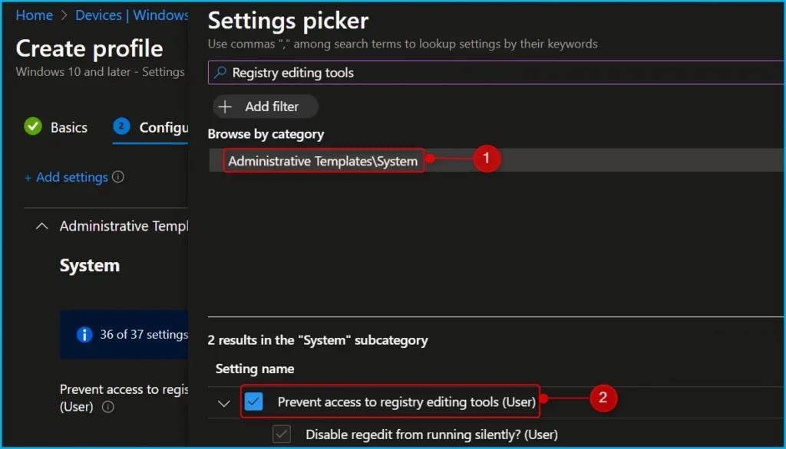The image size is (786, 449).
Task: Open Devices | Windows breadcrumb link
Action: [134, 15]
